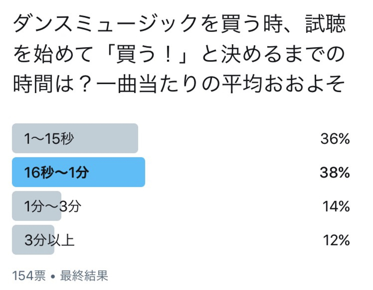Screen dimensions: 373x290
Task: Select the highlighted 16秒〜1分 poll bar
Action: tap(78, 172)
